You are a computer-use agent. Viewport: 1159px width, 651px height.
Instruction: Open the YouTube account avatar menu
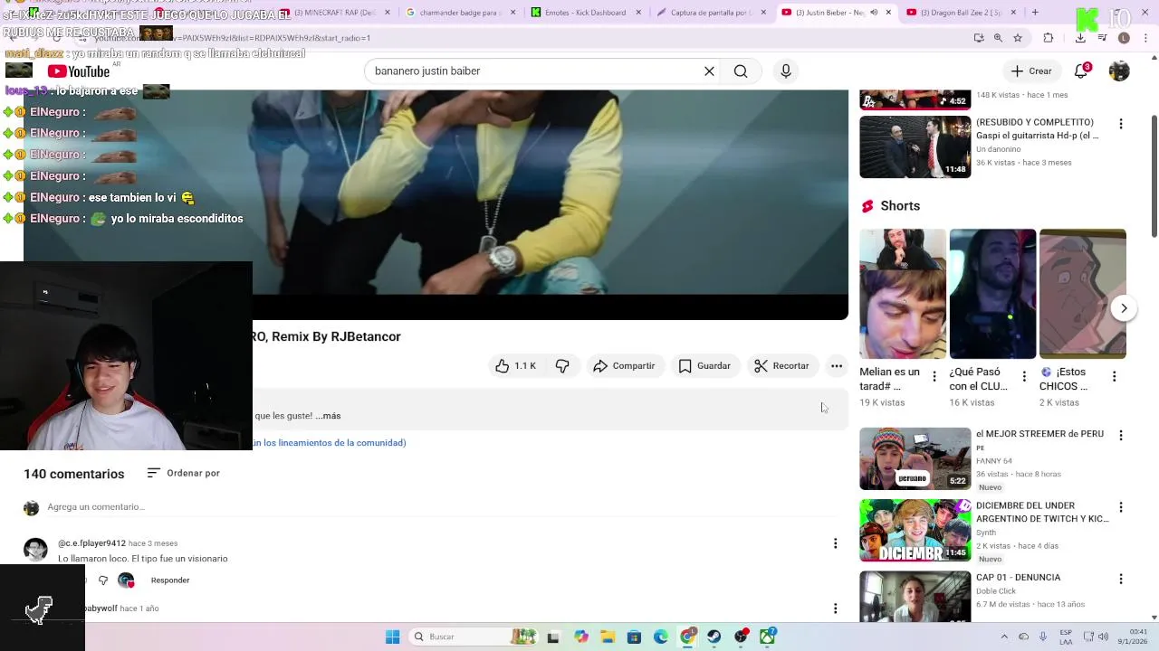point(1119,71)
